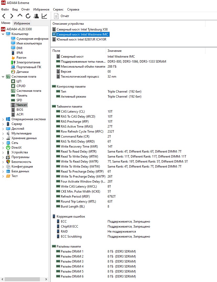
Task: Click the Поле column header
Action: (78, 51)
